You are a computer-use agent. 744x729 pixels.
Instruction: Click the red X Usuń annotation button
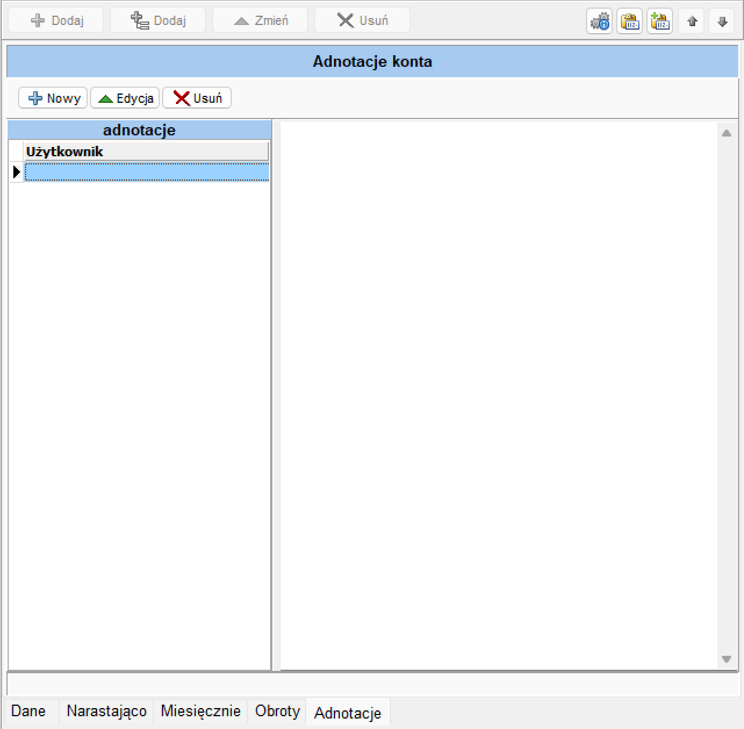[x=197, y=98]
